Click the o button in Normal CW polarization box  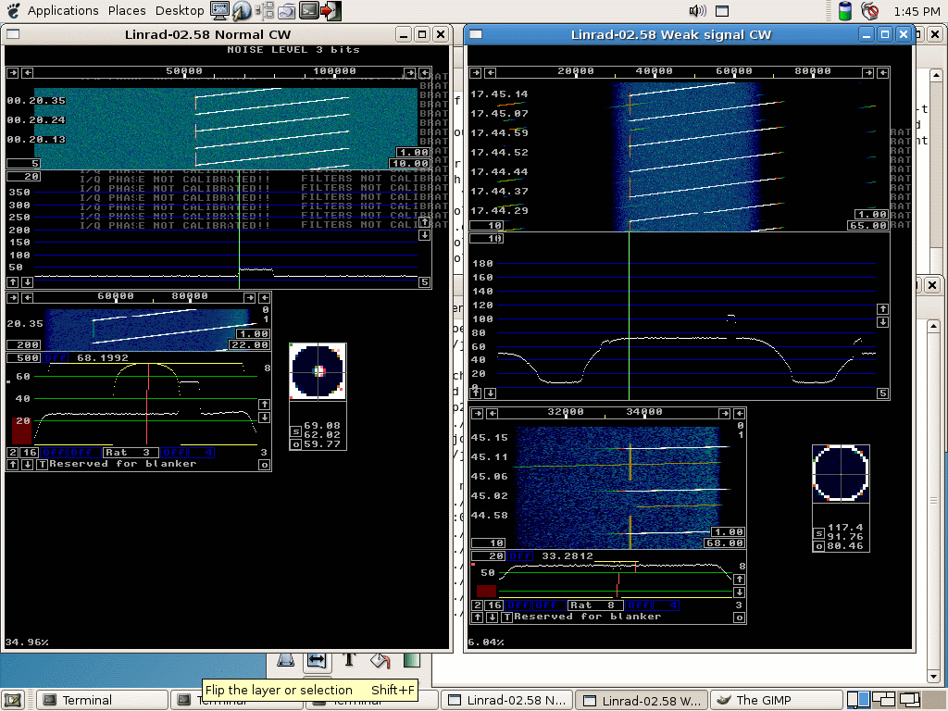pyautogui.click(x=295, y=444)
